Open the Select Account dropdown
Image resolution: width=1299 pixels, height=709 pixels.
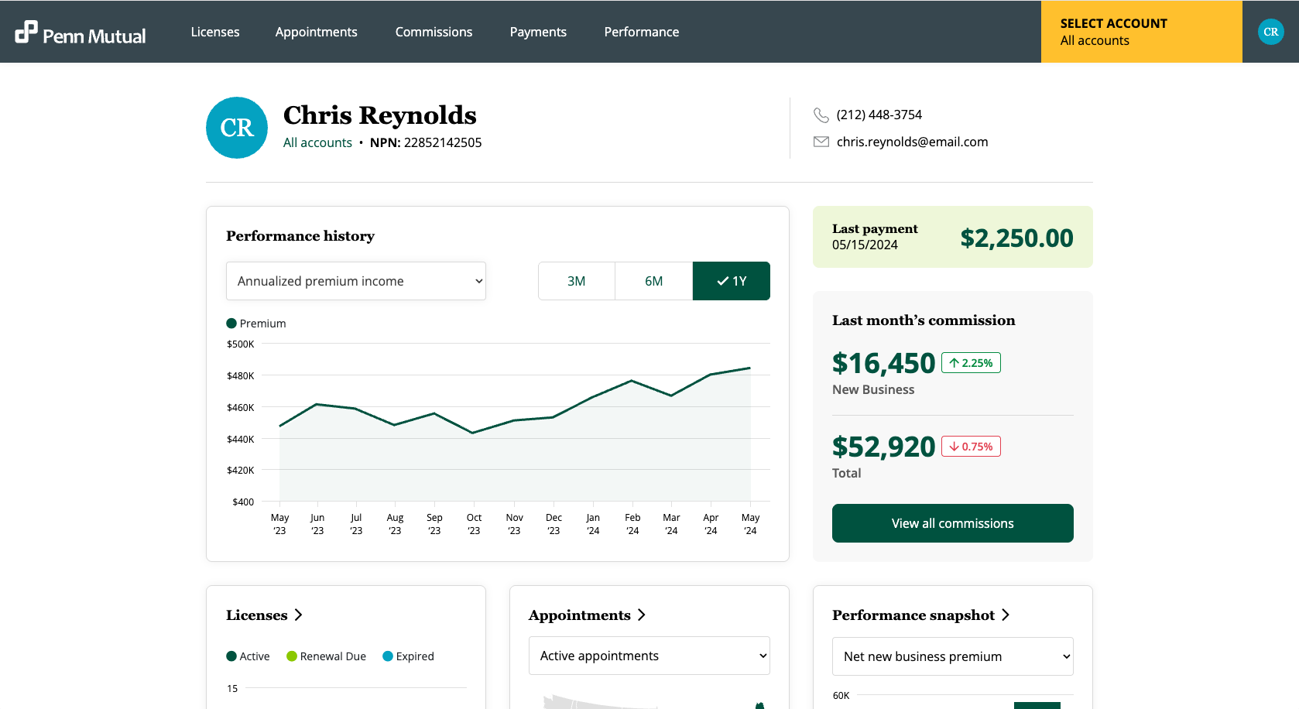pos(1142,32)
